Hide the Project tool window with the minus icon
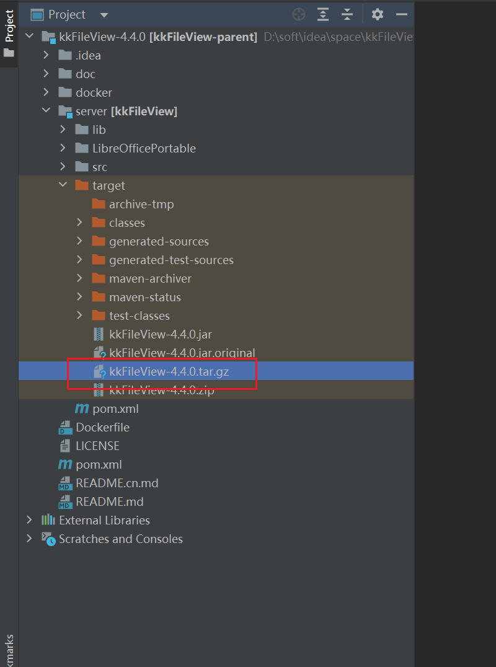 tap(402, 14)
